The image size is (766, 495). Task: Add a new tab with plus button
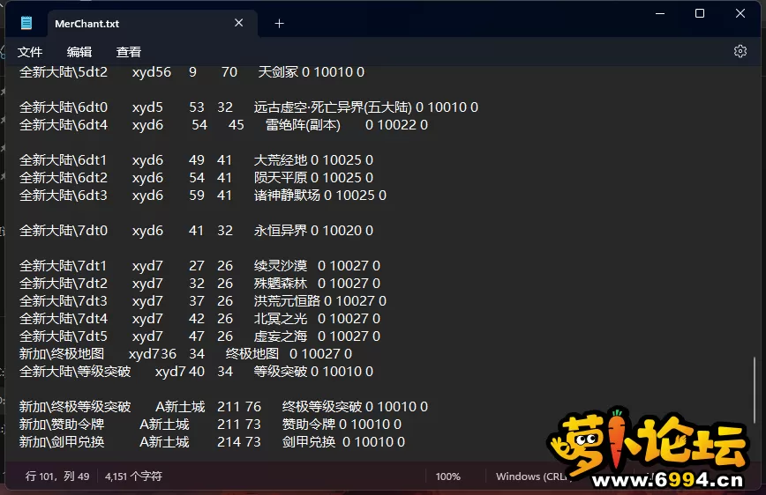[279, 24]
